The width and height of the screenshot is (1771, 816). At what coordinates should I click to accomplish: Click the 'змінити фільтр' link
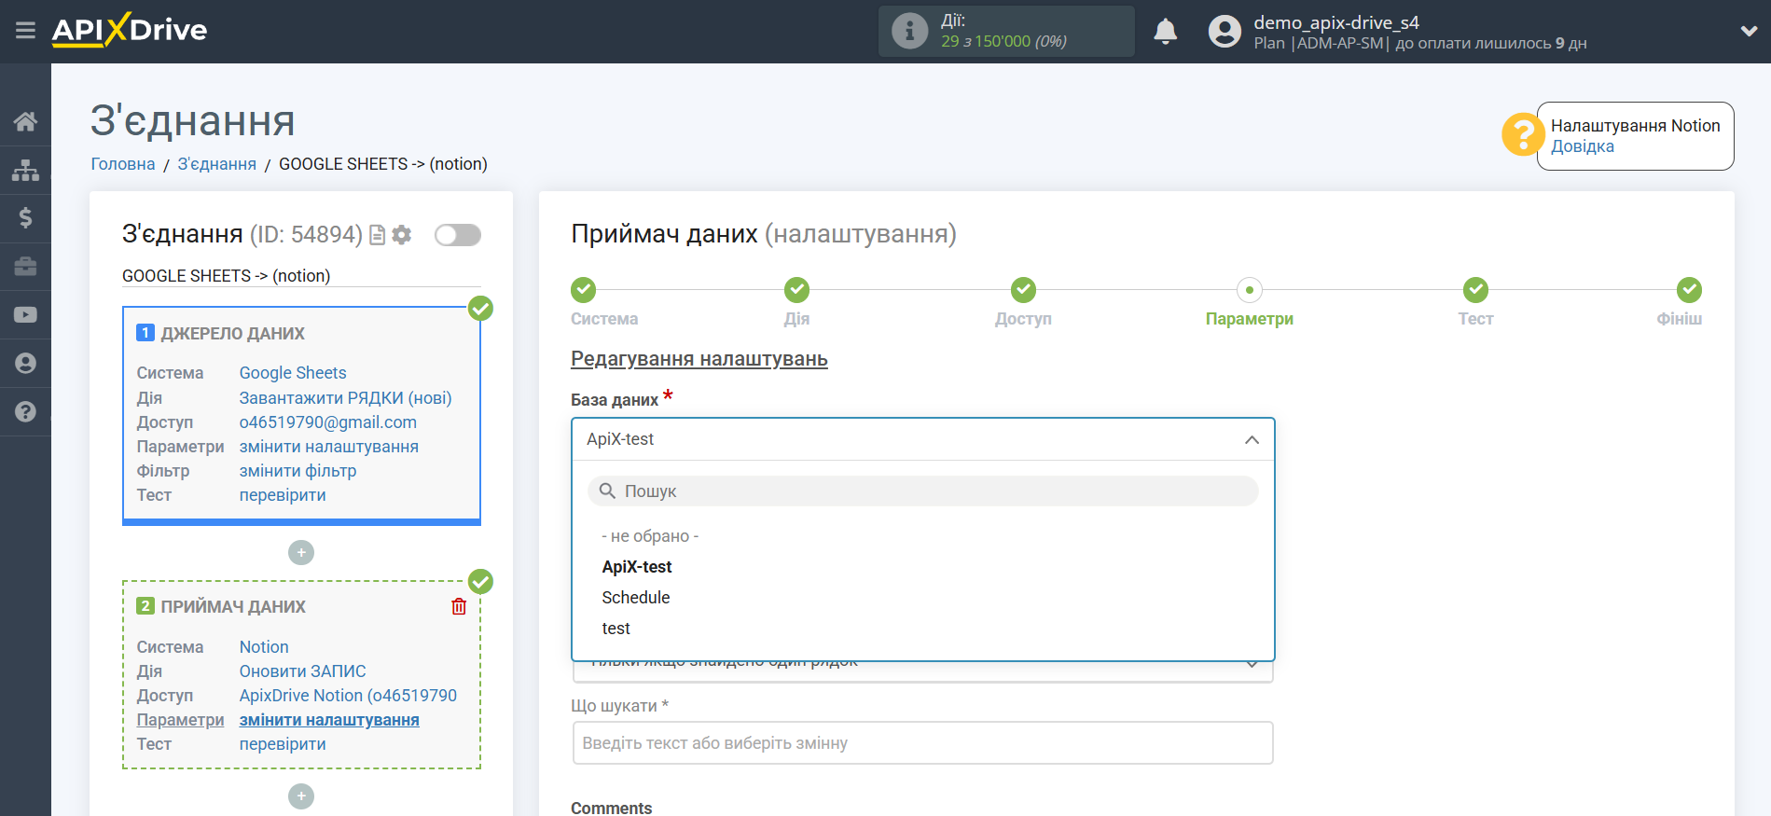coord(297,471)
